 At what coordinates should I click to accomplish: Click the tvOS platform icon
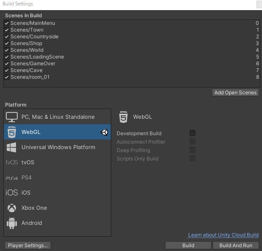(x=12, y=162)
